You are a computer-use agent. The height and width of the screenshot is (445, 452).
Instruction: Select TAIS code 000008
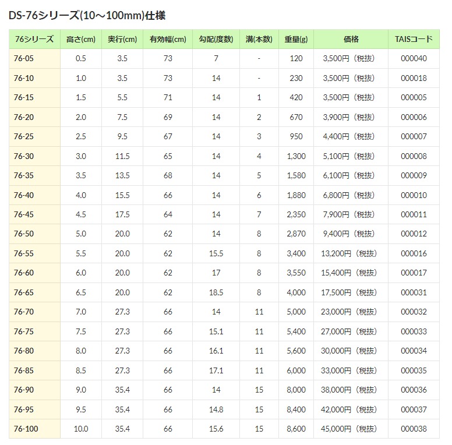click(414, 156)
